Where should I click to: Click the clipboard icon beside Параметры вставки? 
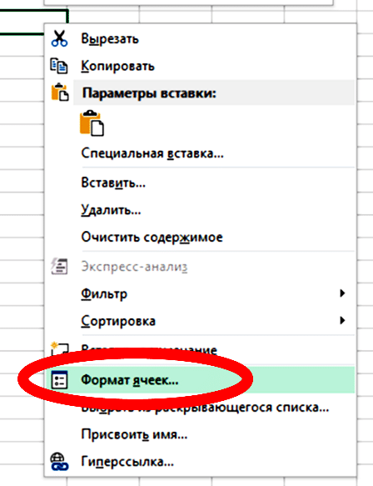click(59, 93)
